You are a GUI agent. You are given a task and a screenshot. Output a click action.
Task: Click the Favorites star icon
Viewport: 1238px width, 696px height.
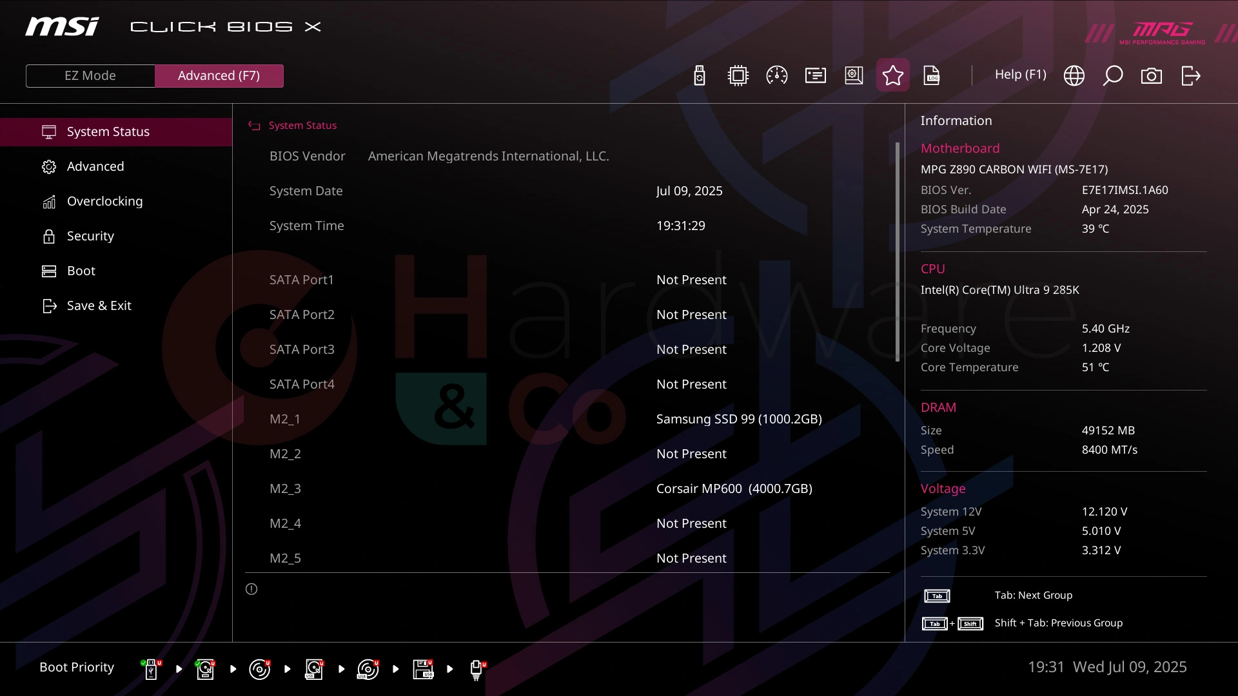[892, 75]
